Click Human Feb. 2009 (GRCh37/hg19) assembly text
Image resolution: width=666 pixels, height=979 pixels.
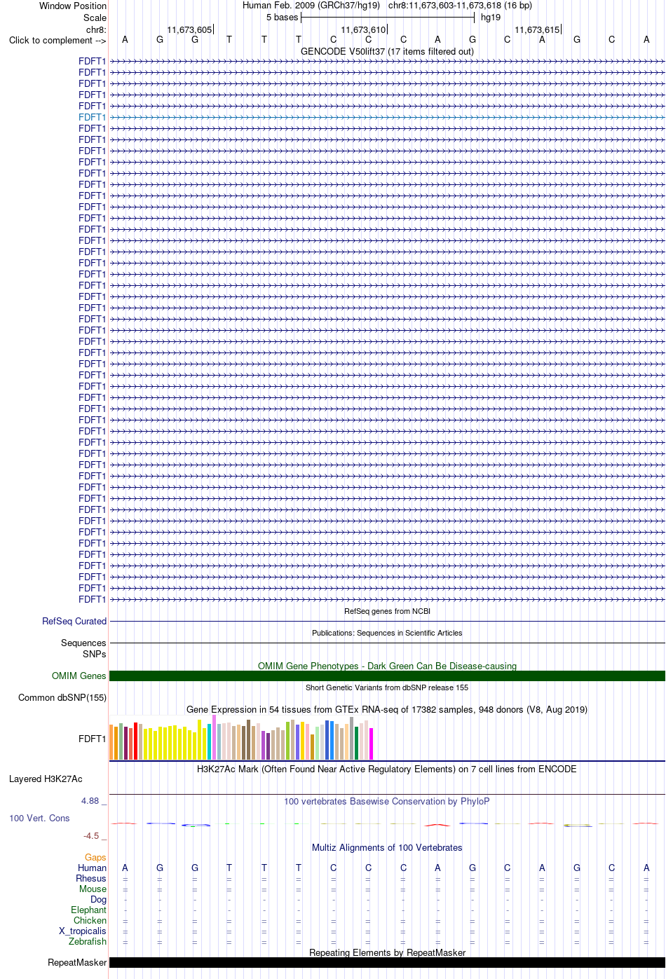click(x=311, y=5)
